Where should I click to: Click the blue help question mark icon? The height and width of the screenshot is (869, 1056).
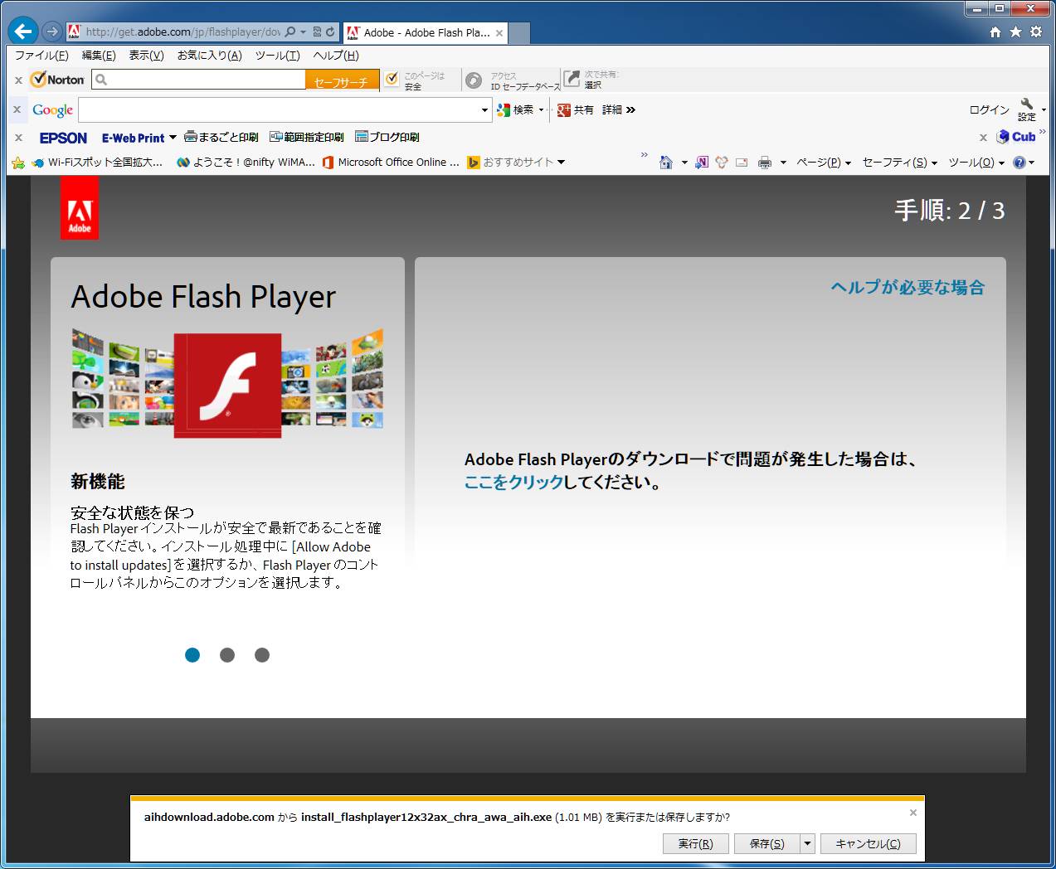[x=1020, y=163]
